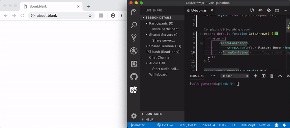Screen dimensions: 290x128
Task: Open the Extensions view in activity bar
Action: click(134, 64)
